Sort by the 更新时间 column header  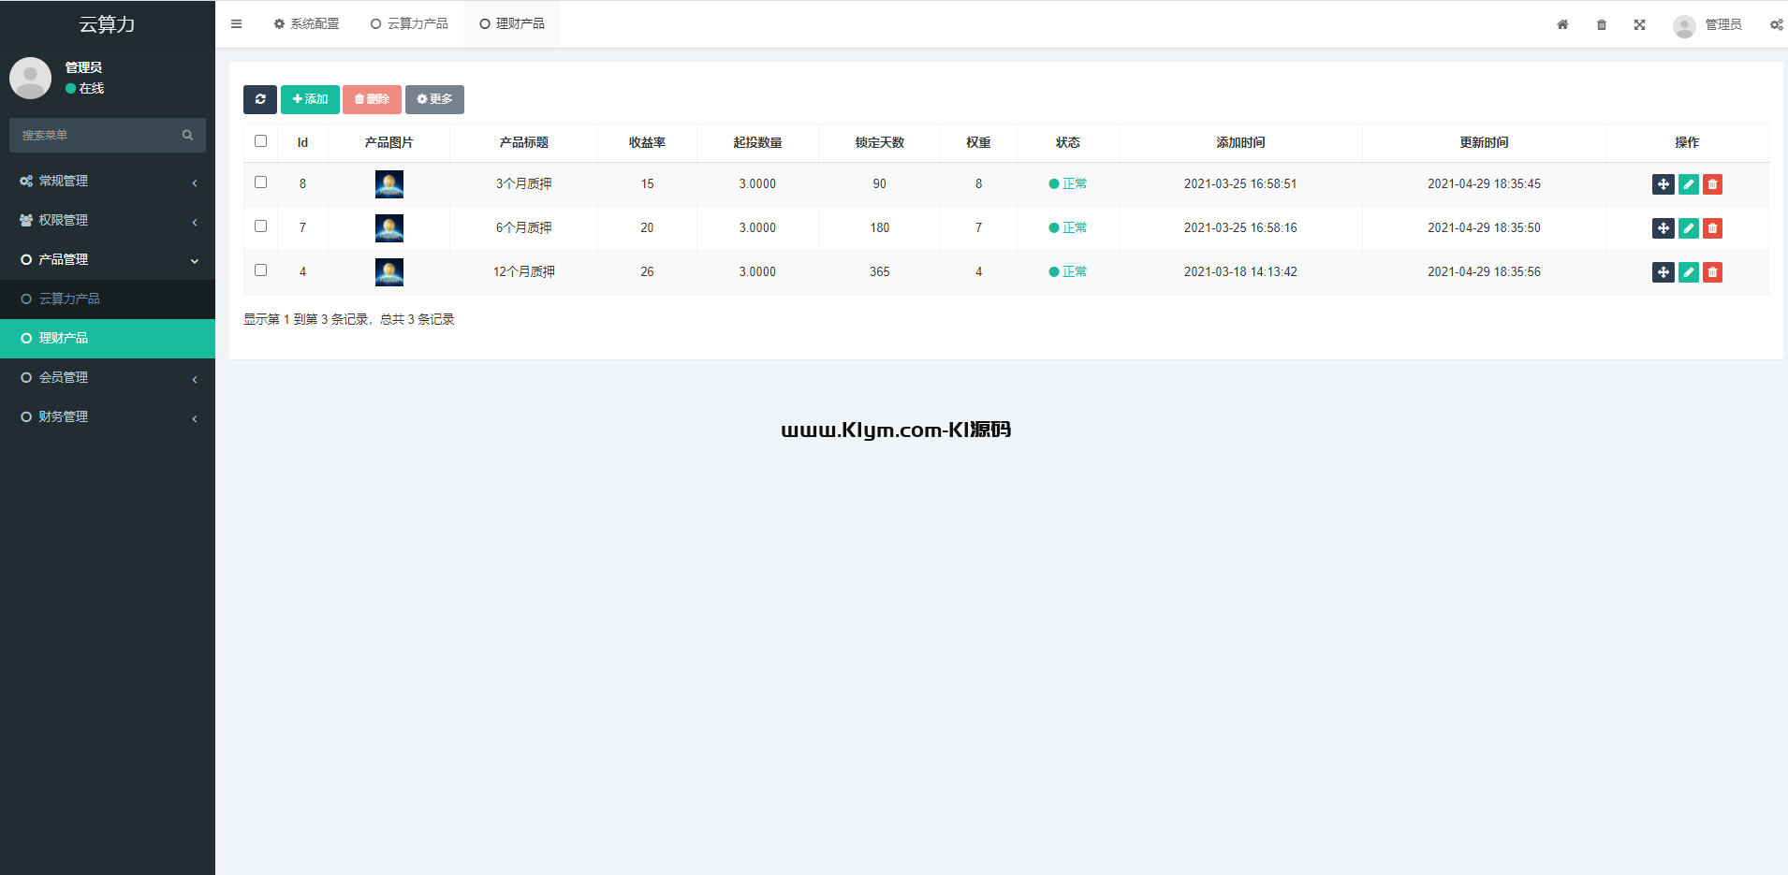click(x=1484, y=143)
